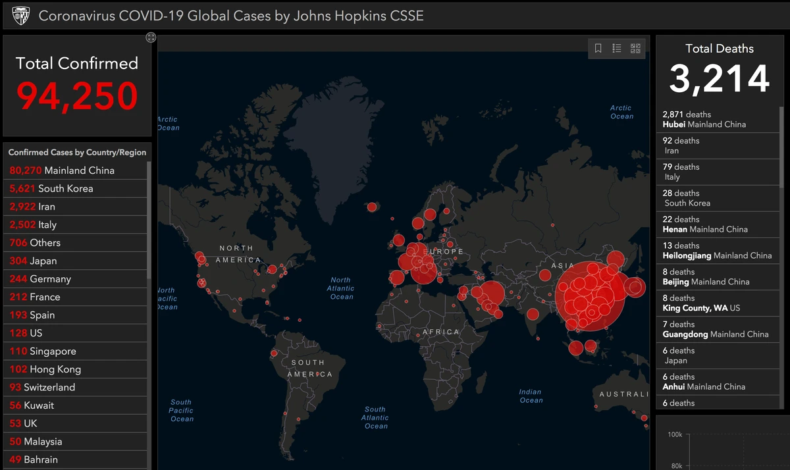Click the 28 deaths South Korea entry
The image size is (790, 470).
coord(718,198)
